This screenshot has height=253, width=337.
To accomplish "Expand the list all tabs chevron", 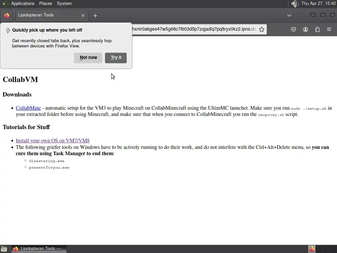I will pyautogui.click(x=289, y=15).
